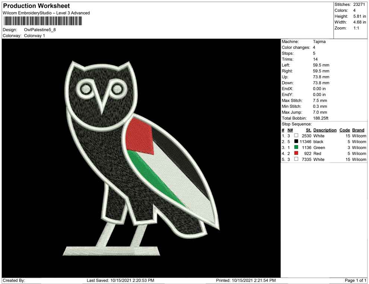This screenshot has height=284, width=369.
Task: Click the 'Brand' column header
Action: click(x=358, y=130)
